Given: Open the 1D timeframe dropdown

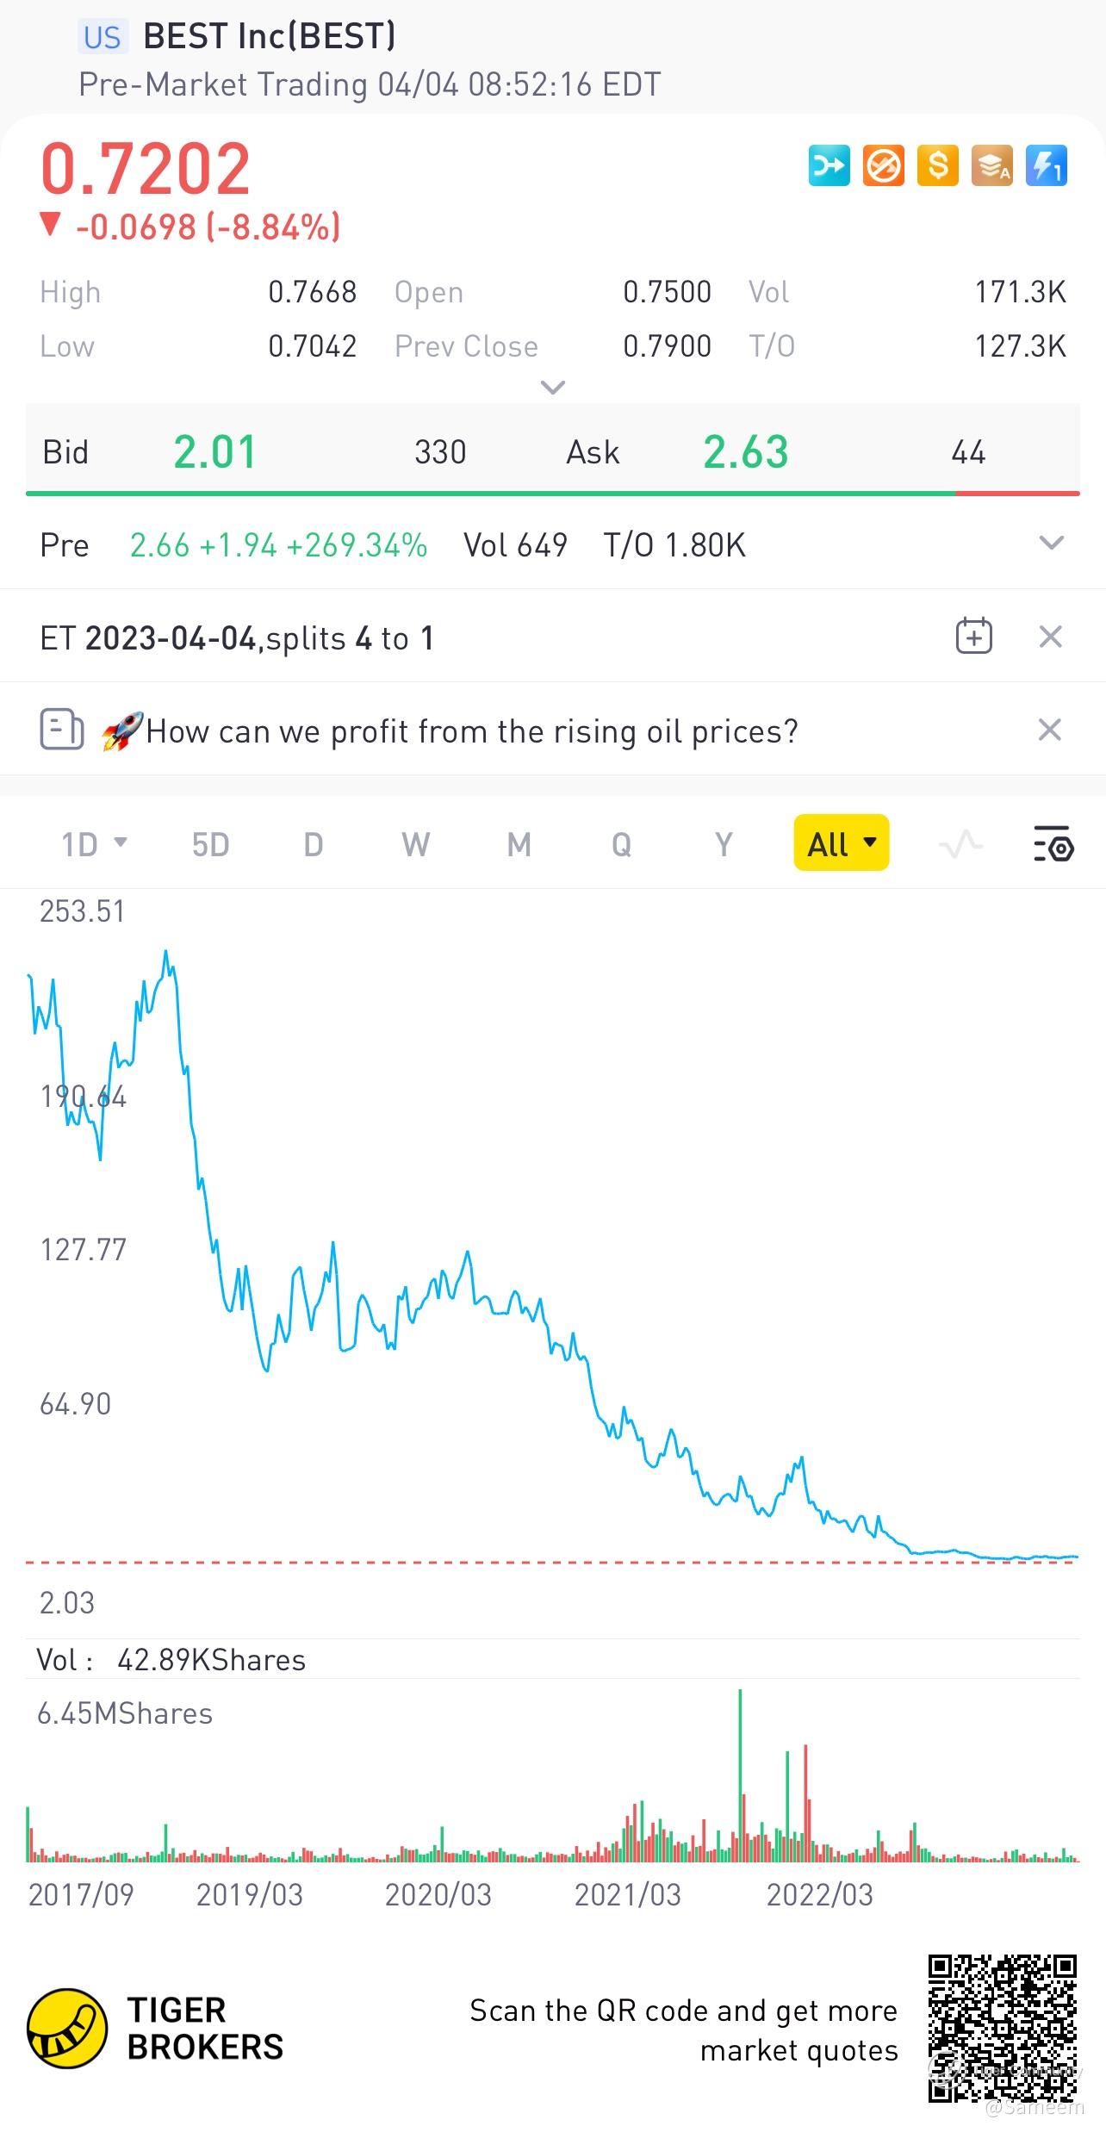Looking at the screenshot, I should coord(94,844).
